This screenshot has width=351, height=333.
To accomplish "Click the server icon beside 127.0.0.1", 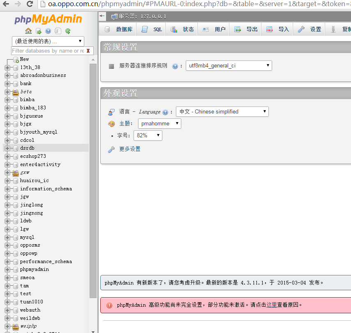I will tap(114, 16).
